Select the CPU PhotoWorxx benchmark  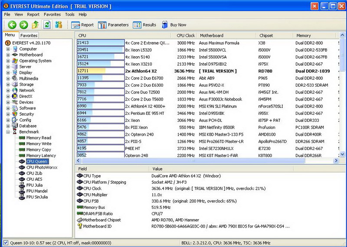pos(41,167)
